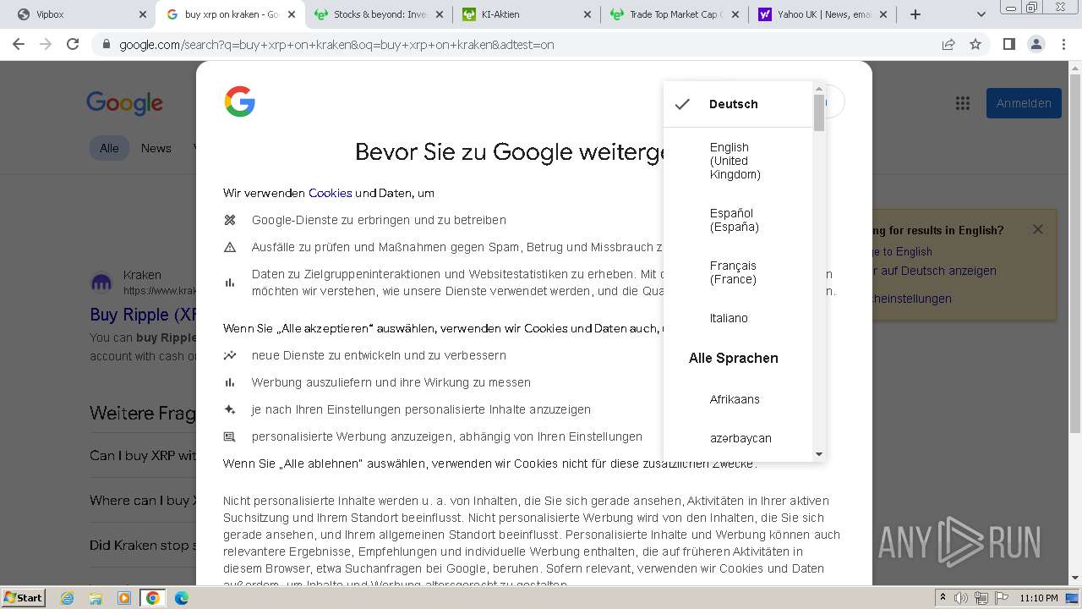This screenshot has height=609, width=1082.
Task: Select the News search filter
Action: 156,148
